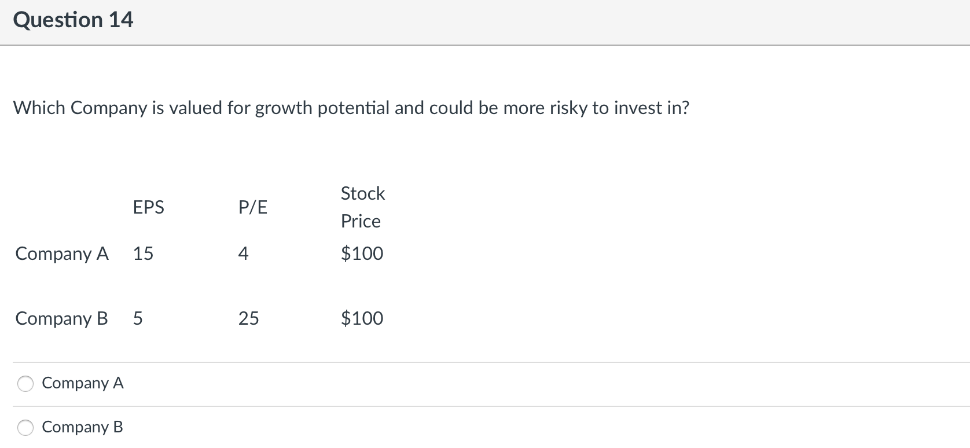The image size is (970, 448).
Task: Click the EPS value 15 for Company A
Action: [x=143, y=254]
